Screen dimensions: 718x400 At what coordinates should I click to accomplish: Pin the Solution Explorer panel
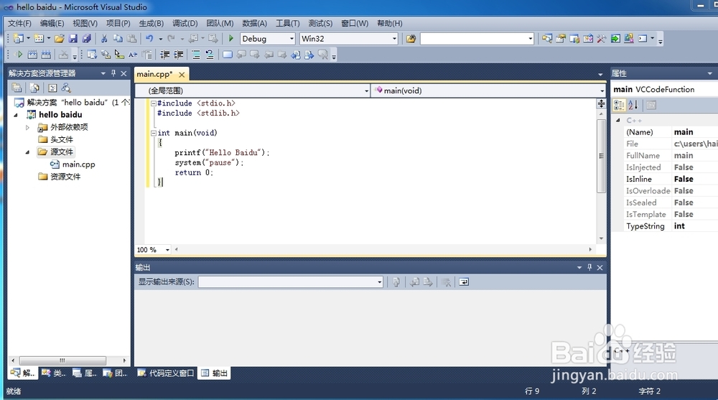point(113,73)
